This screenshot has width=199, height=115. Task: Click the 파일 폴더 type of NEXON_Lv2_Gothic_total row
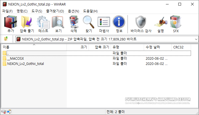pyautogui.click(x=120, y=64)
